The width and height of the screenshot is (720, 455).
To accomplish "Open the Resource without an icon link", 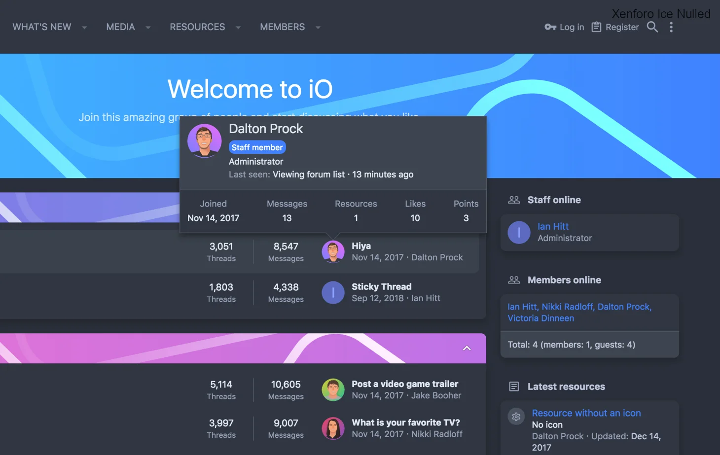I will click(x=586, y=413).
